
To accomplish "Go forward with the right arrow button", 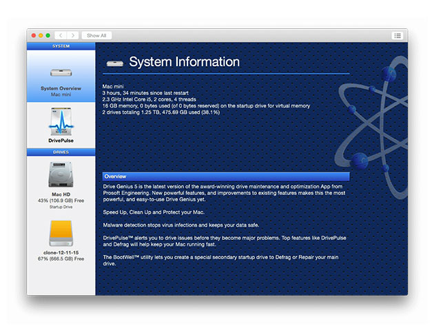I will click(x=73, y=35).
